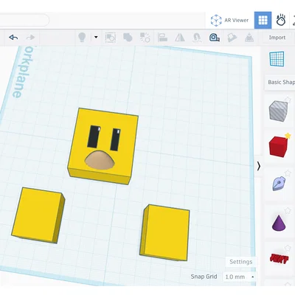Select the Workplane tool icon
Image resolution: width=295 pixels, height=295 pixels.
click(277, 59)
